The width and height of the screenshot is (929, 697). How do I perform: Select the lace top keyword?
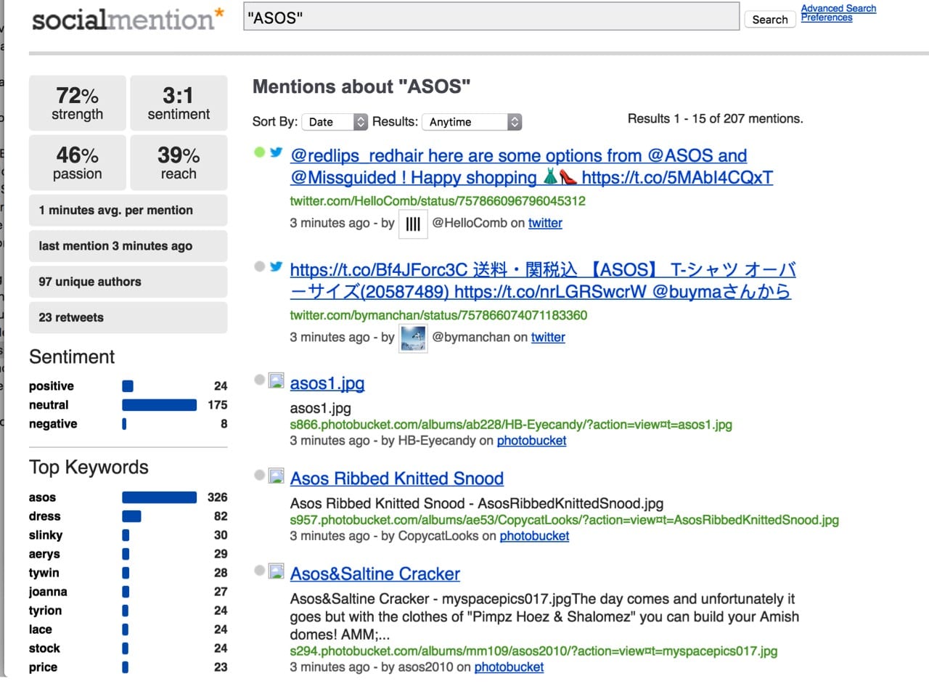(41, 629)
